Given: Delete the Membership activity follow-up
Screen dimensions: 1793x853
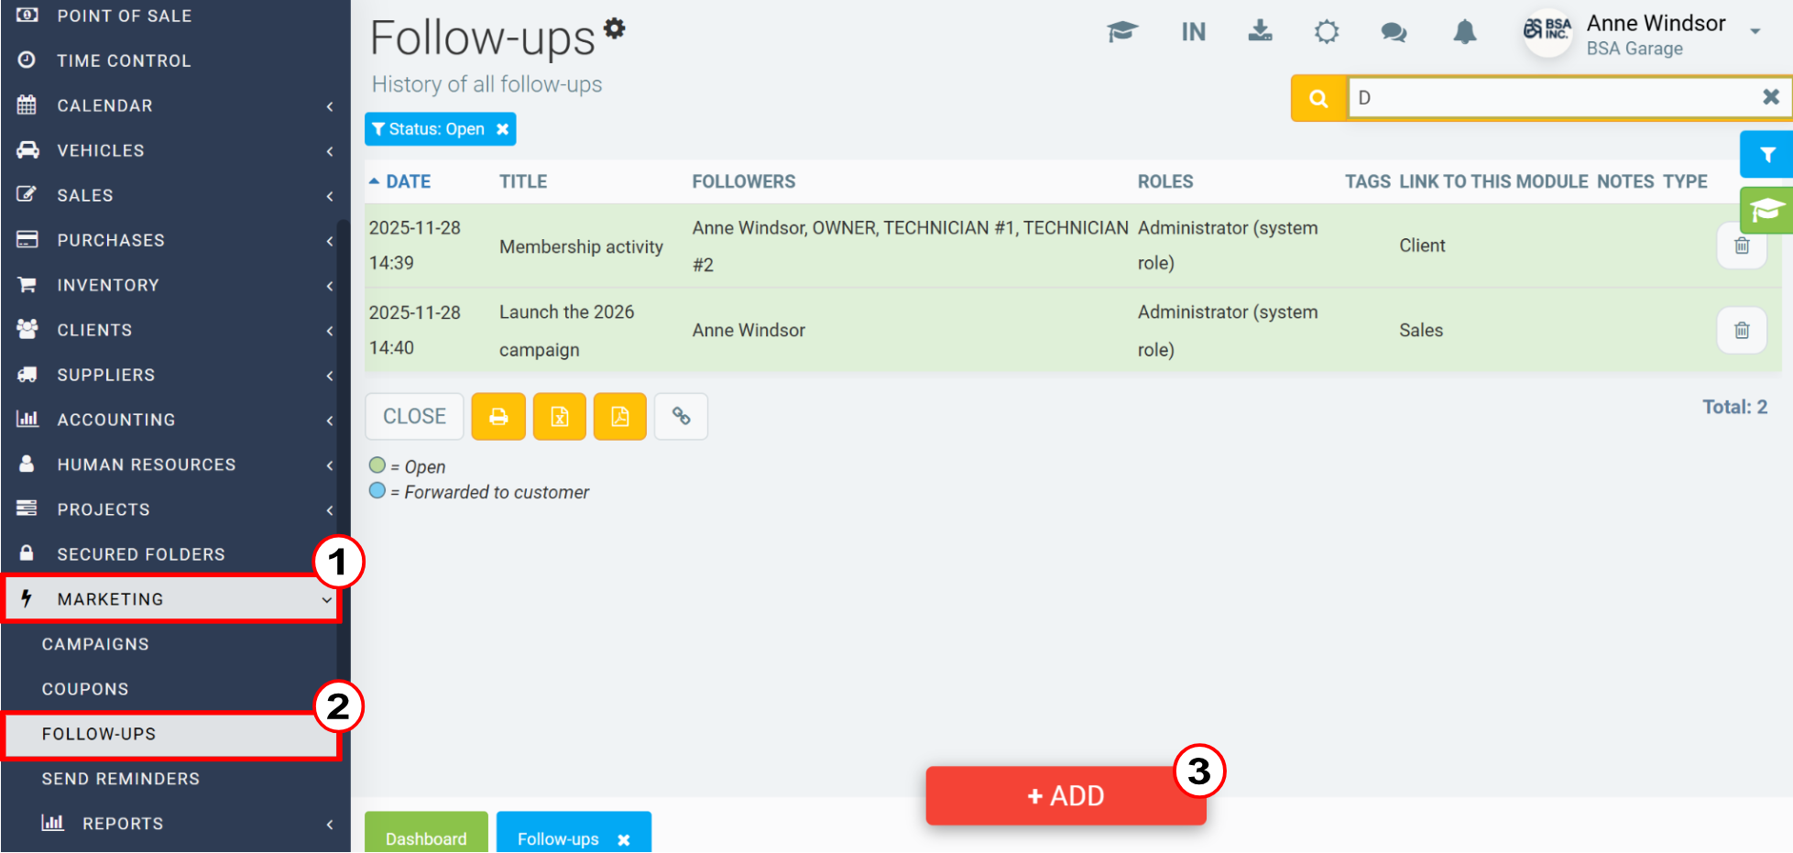Looking at the screenshot, I should pyautogui.click(x=1741, y=246).
